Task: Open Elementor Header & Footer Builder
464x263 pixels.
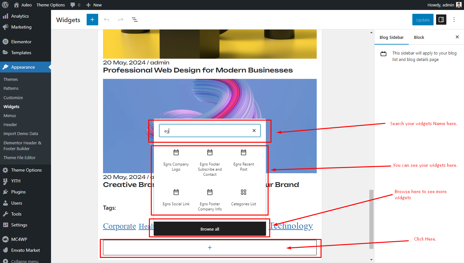Action: coord(22,146)
